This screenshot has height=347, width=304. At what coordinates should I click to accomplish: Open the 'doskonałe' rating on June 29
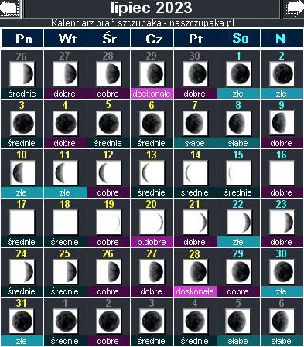point(152,94)
